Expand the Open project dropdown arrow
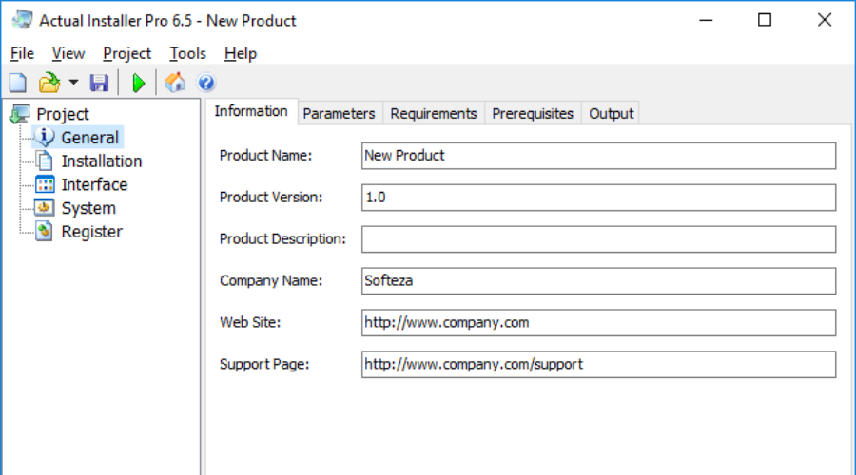856x475 pixels. [73, 84]
